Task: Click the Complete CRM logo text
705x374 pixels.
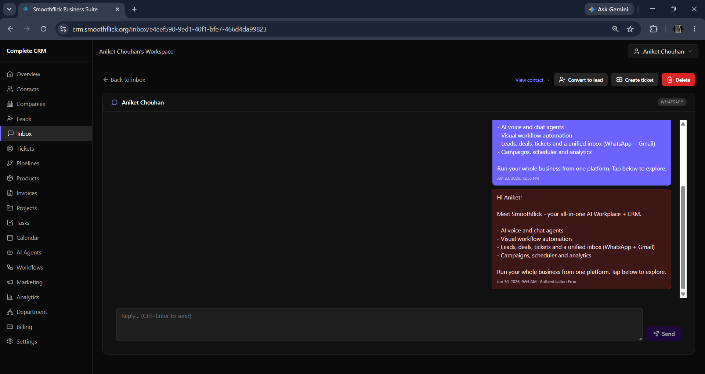Action: (x=26, y=51)
